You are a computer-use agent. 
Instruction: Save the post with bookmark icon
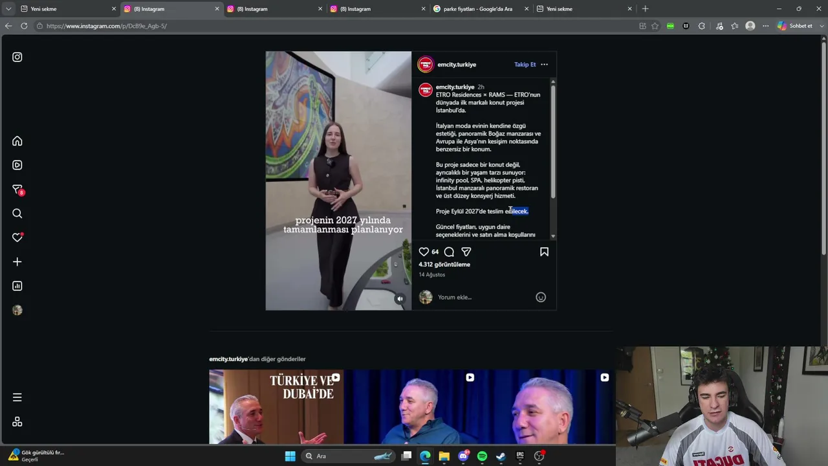pos(544,252)
